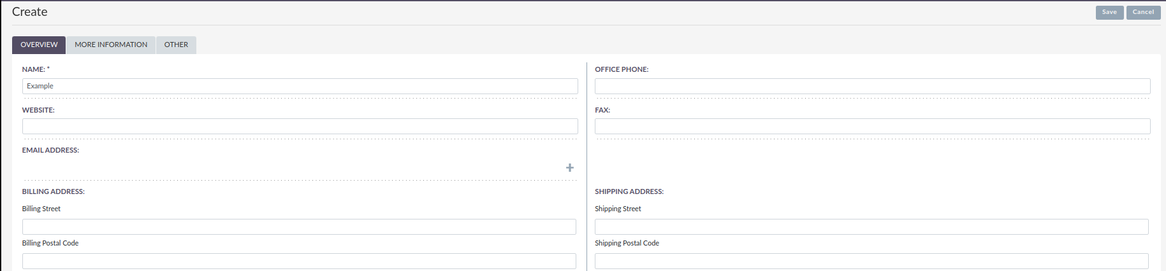Viewport: 1166px width, 271px height.
Task: Open the More Information tab
Action: [x=111, y=45]
